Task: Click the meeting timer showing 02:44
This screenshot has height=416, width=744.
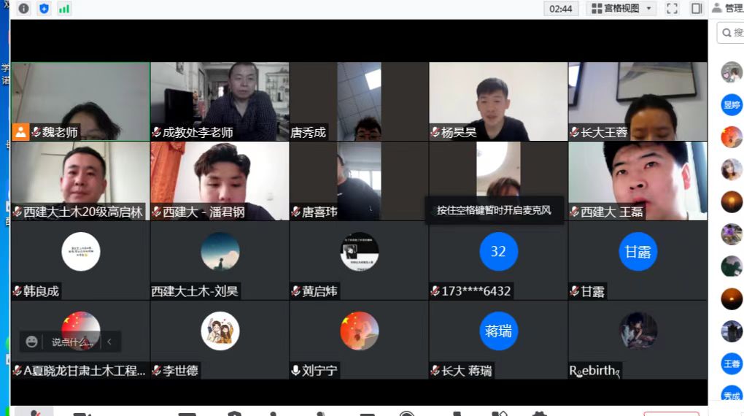Action: [561, 9]
